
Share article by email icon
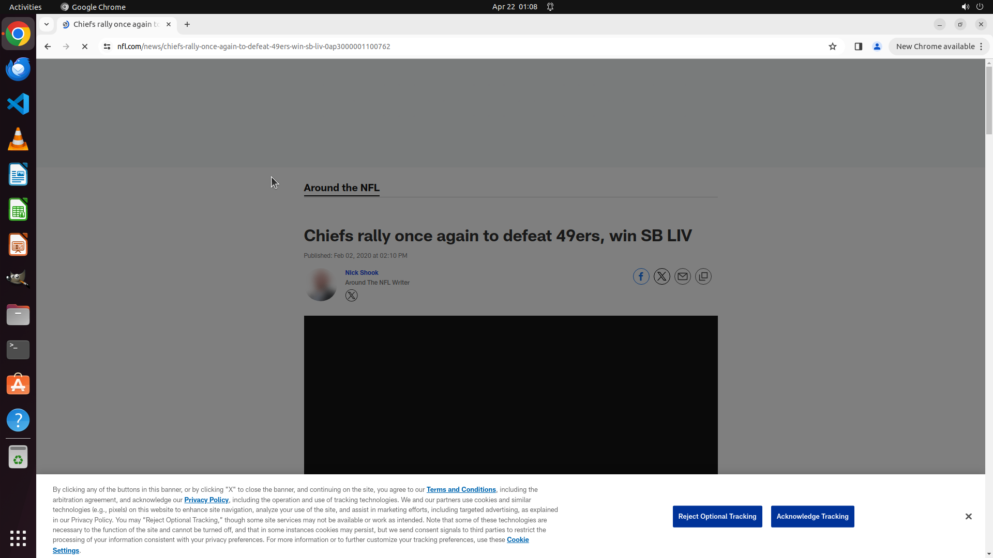[682, 276]
